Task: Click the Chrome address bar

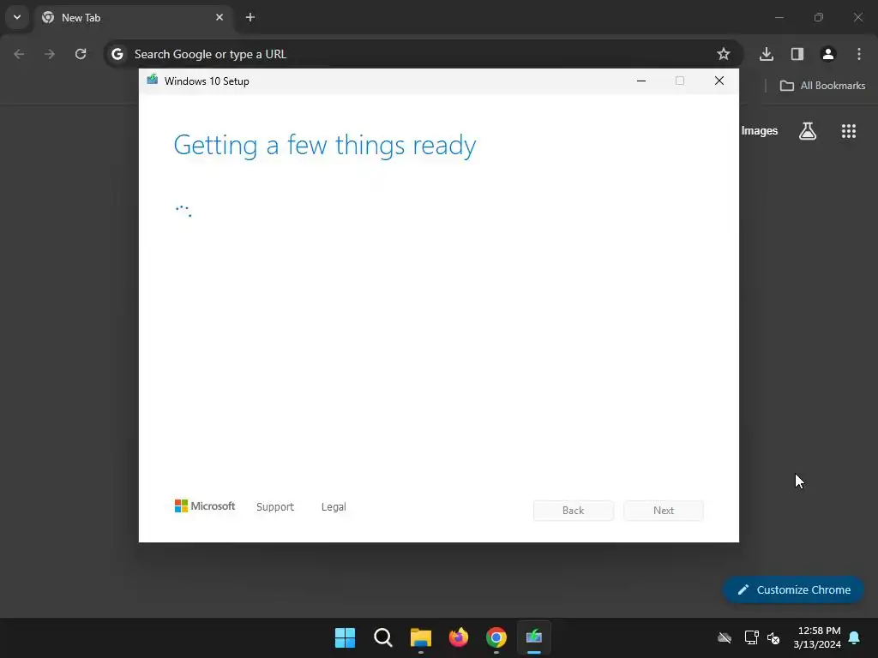Action: click(x=424, y=54)
